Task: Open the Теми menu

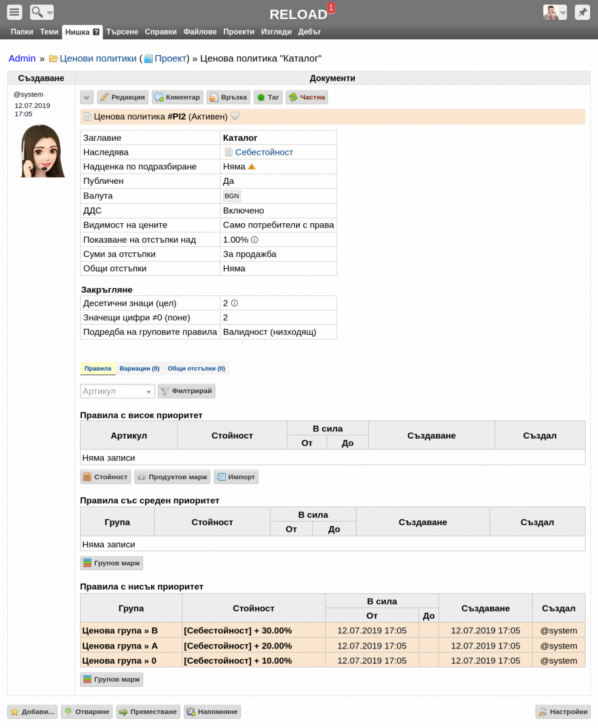Action: point(49,32)
